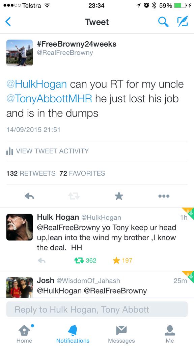This screenshot has height=346, width=194.
Task: Open the Messages tab
Action: point(121,334)
